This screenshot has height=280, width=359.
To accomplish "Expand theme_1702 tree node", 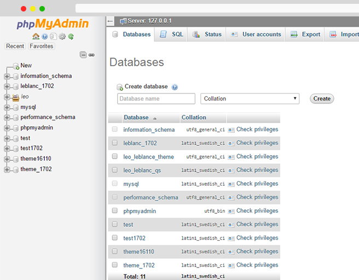I will click(x=7, y=170).
